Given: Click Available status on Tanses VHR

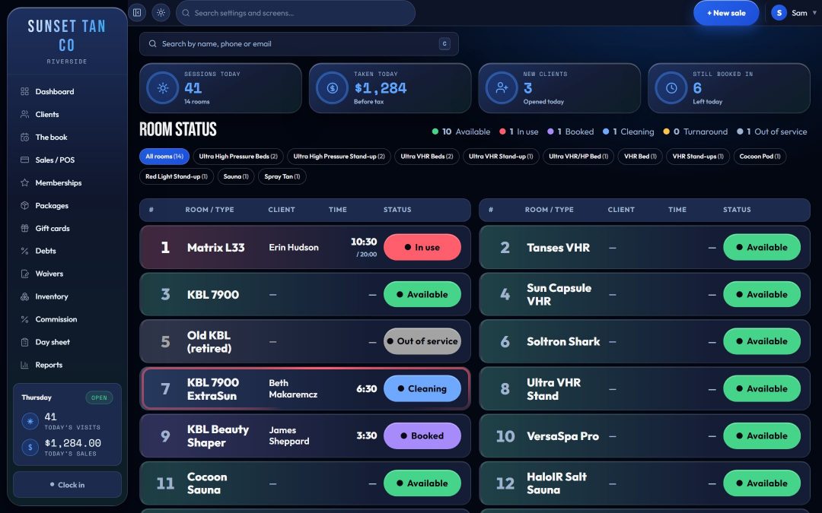Looking at the screenshot, I should point(762,247).
